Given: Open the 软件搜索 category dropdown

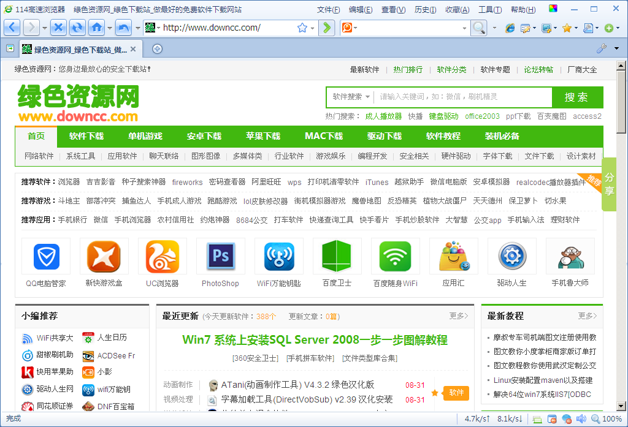Looking at the screenshot, I should pos(351,97).
